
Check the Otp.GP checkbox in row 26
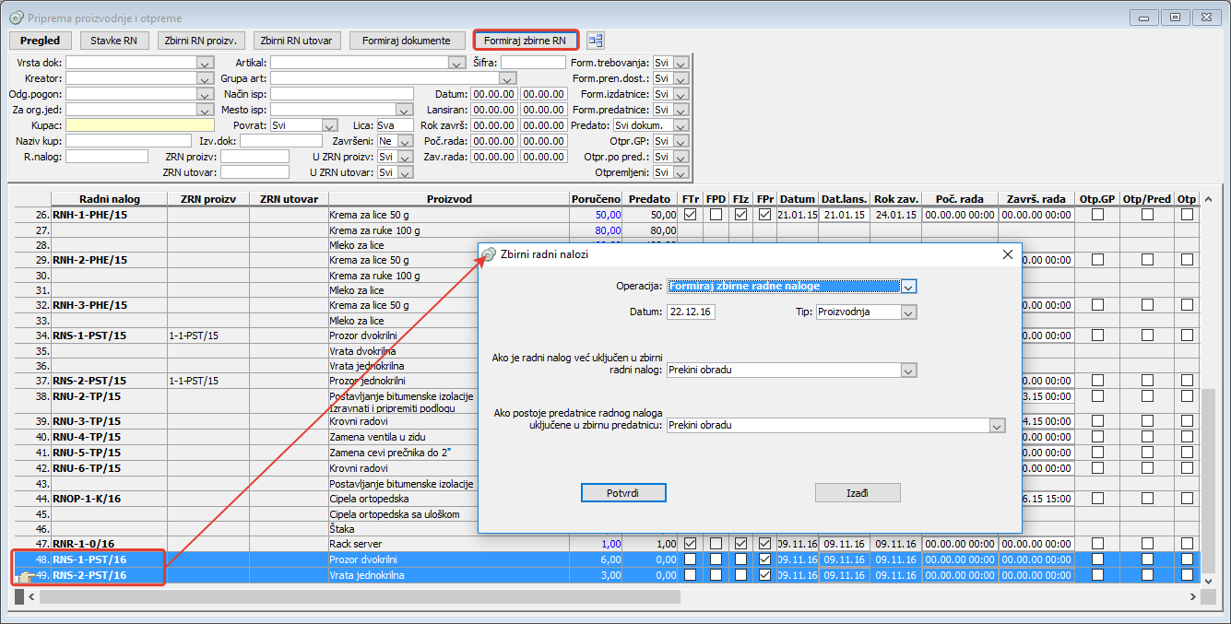[x=1097, y=214]
